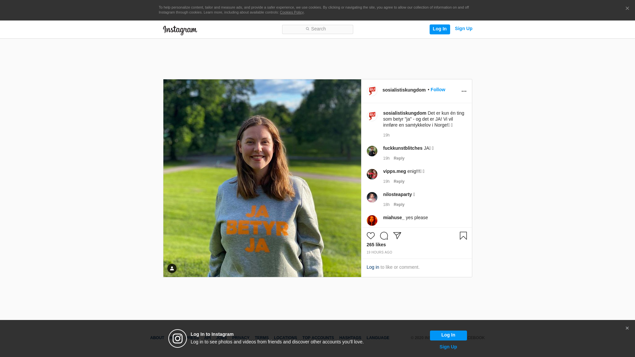This screenshot has height=357, width=635.
Task: Open the vipps.meg username
Action: [394, 172]
